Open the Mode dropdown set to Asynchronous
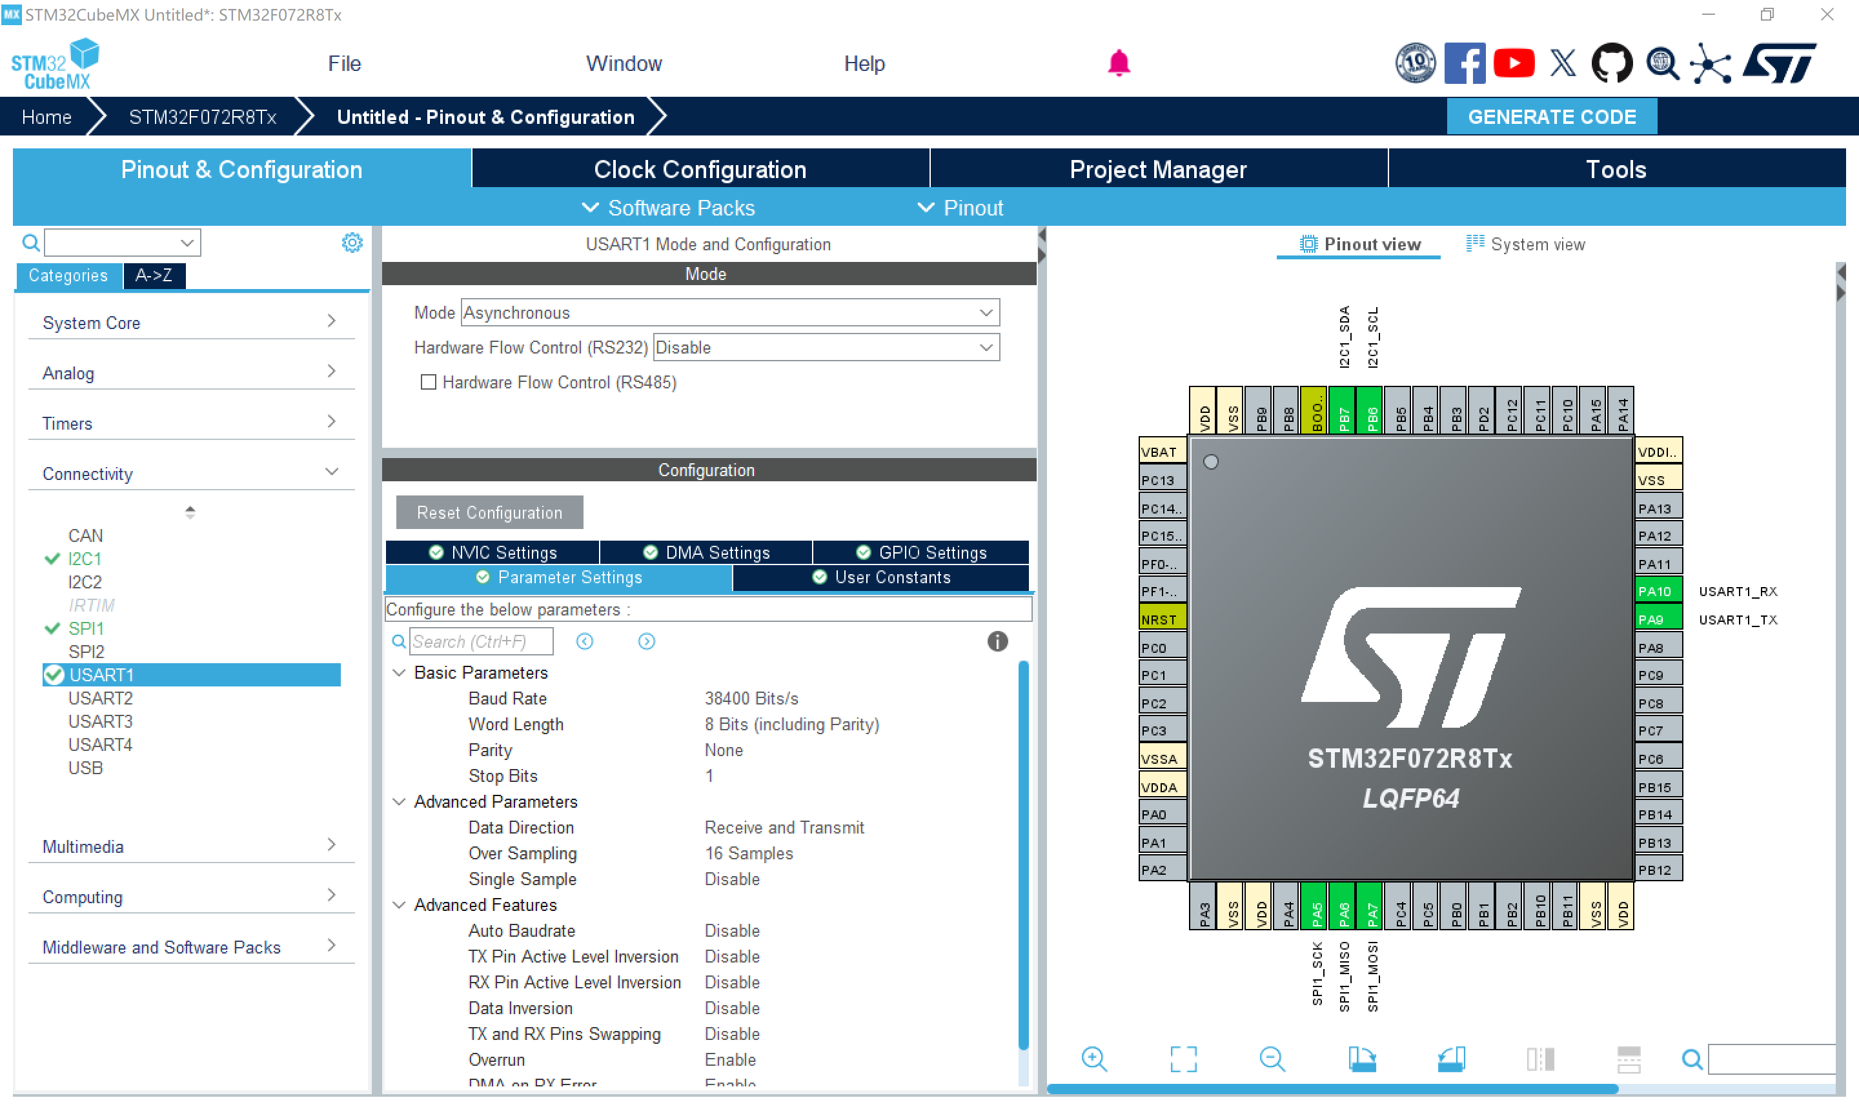Screen dimensions: 1859x1109 (x=987, y=312)
